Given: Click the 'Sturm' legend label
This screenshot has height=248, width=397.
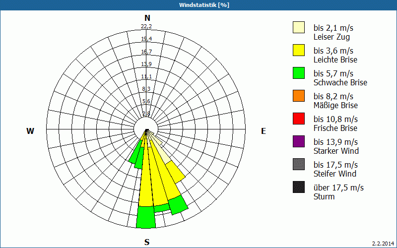Looking at the screenshot, I should point(324,196).
